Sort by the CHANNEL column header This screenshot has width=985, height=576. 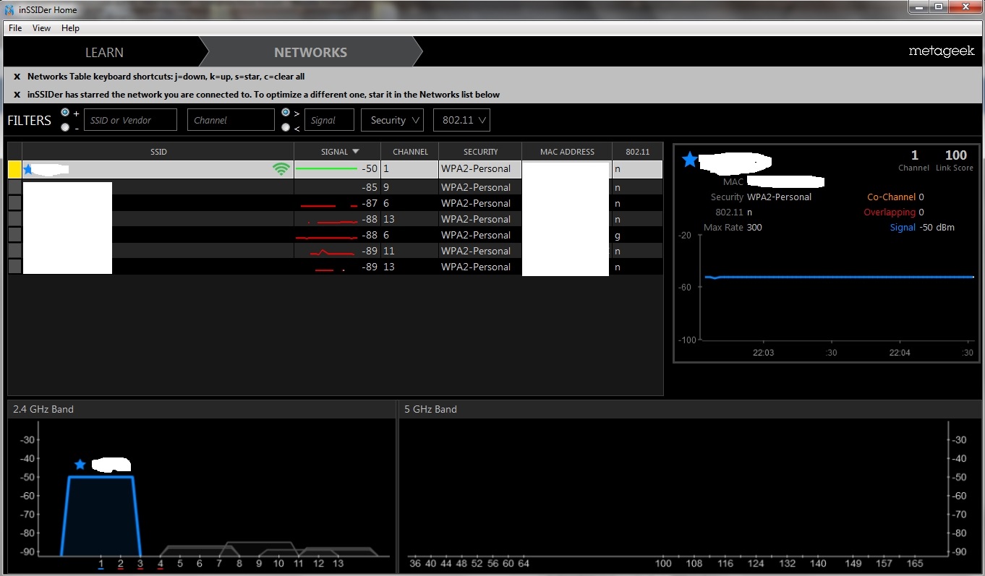pyautogui.click(x=410, y=152)
